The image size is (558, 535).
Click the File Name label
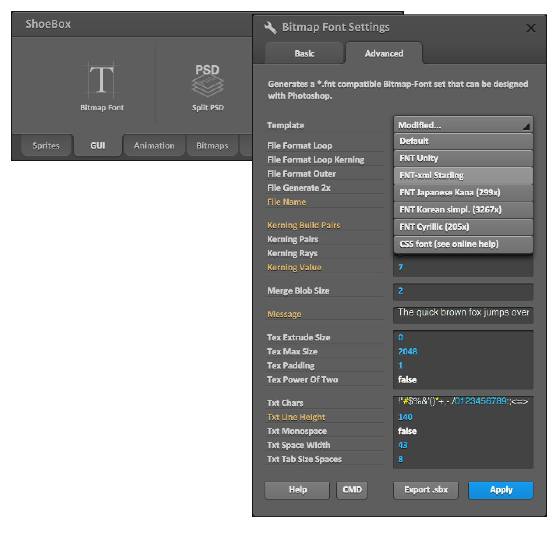286,202
